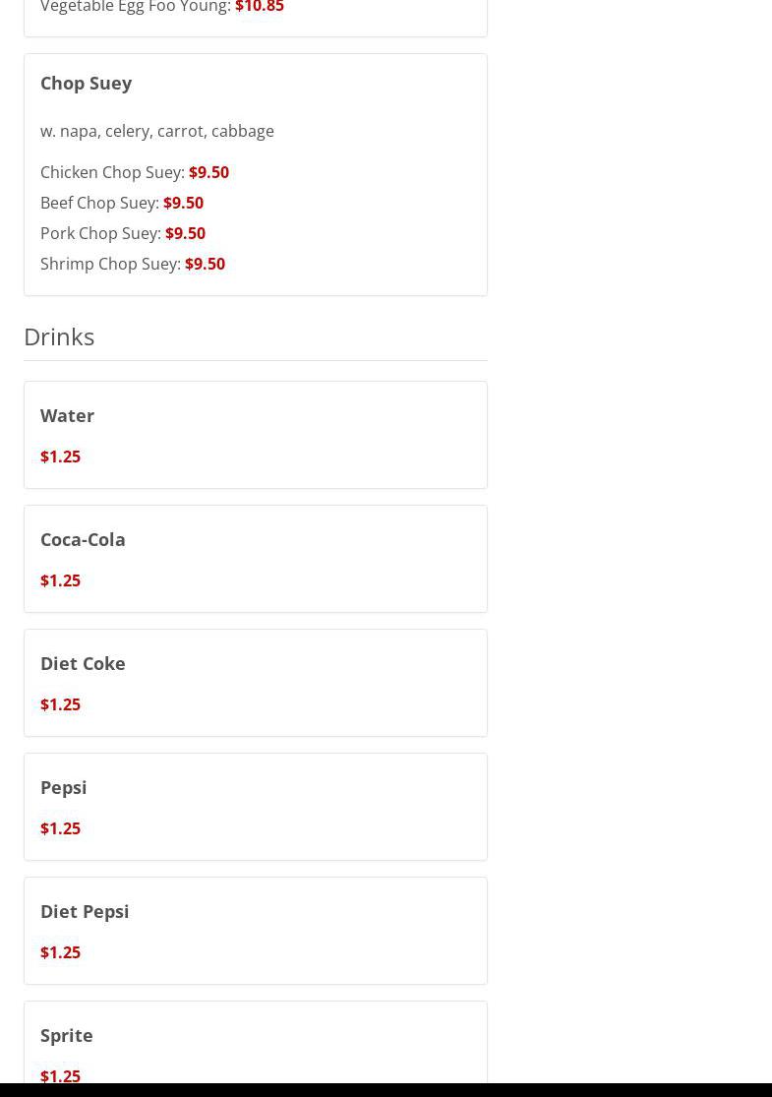Click the $1.25 price under Water

coord(60,457)
